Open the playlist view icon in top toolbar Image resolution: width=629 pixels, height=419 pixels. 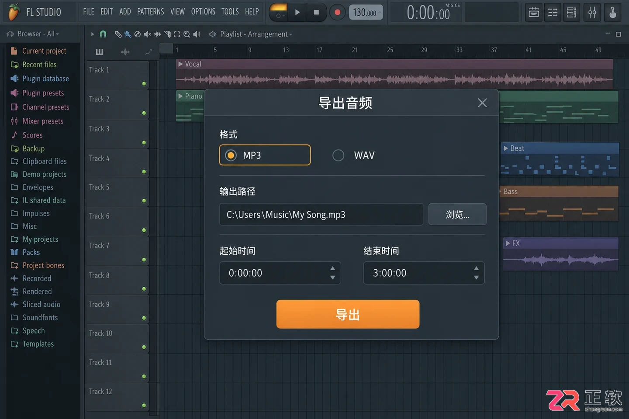pos(534,12)
